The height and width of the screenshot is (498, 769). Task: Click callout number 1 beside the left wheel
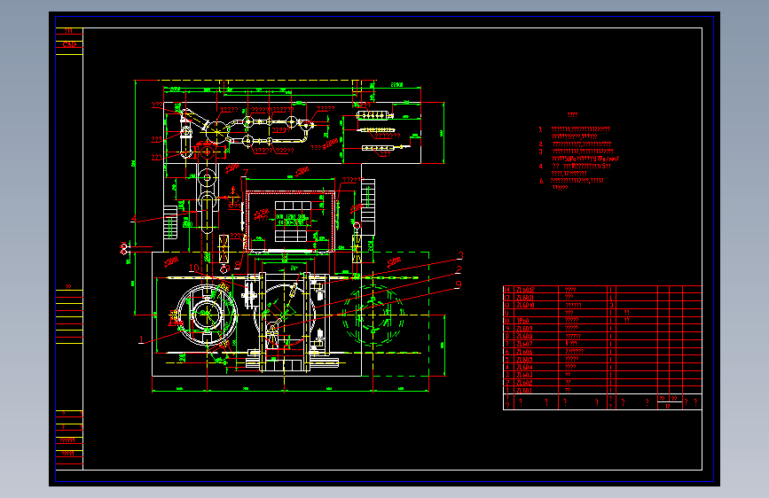(x=141, y=339)
